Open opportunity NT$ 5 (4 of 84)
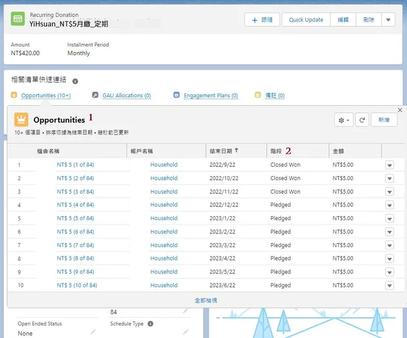The height and width of the screenshot is (338, 407). click(75, 205)
